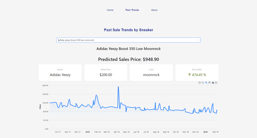Click the Retail Price card
257x138 pixels.
[106, 73]
